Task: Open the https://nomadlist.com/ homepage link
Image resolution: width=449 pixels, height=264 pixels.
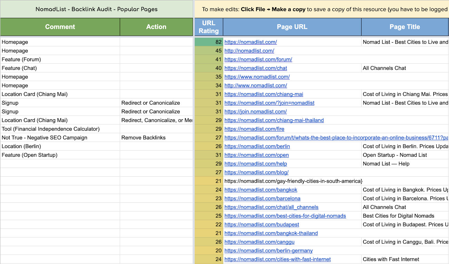Action: pos(250,42)
